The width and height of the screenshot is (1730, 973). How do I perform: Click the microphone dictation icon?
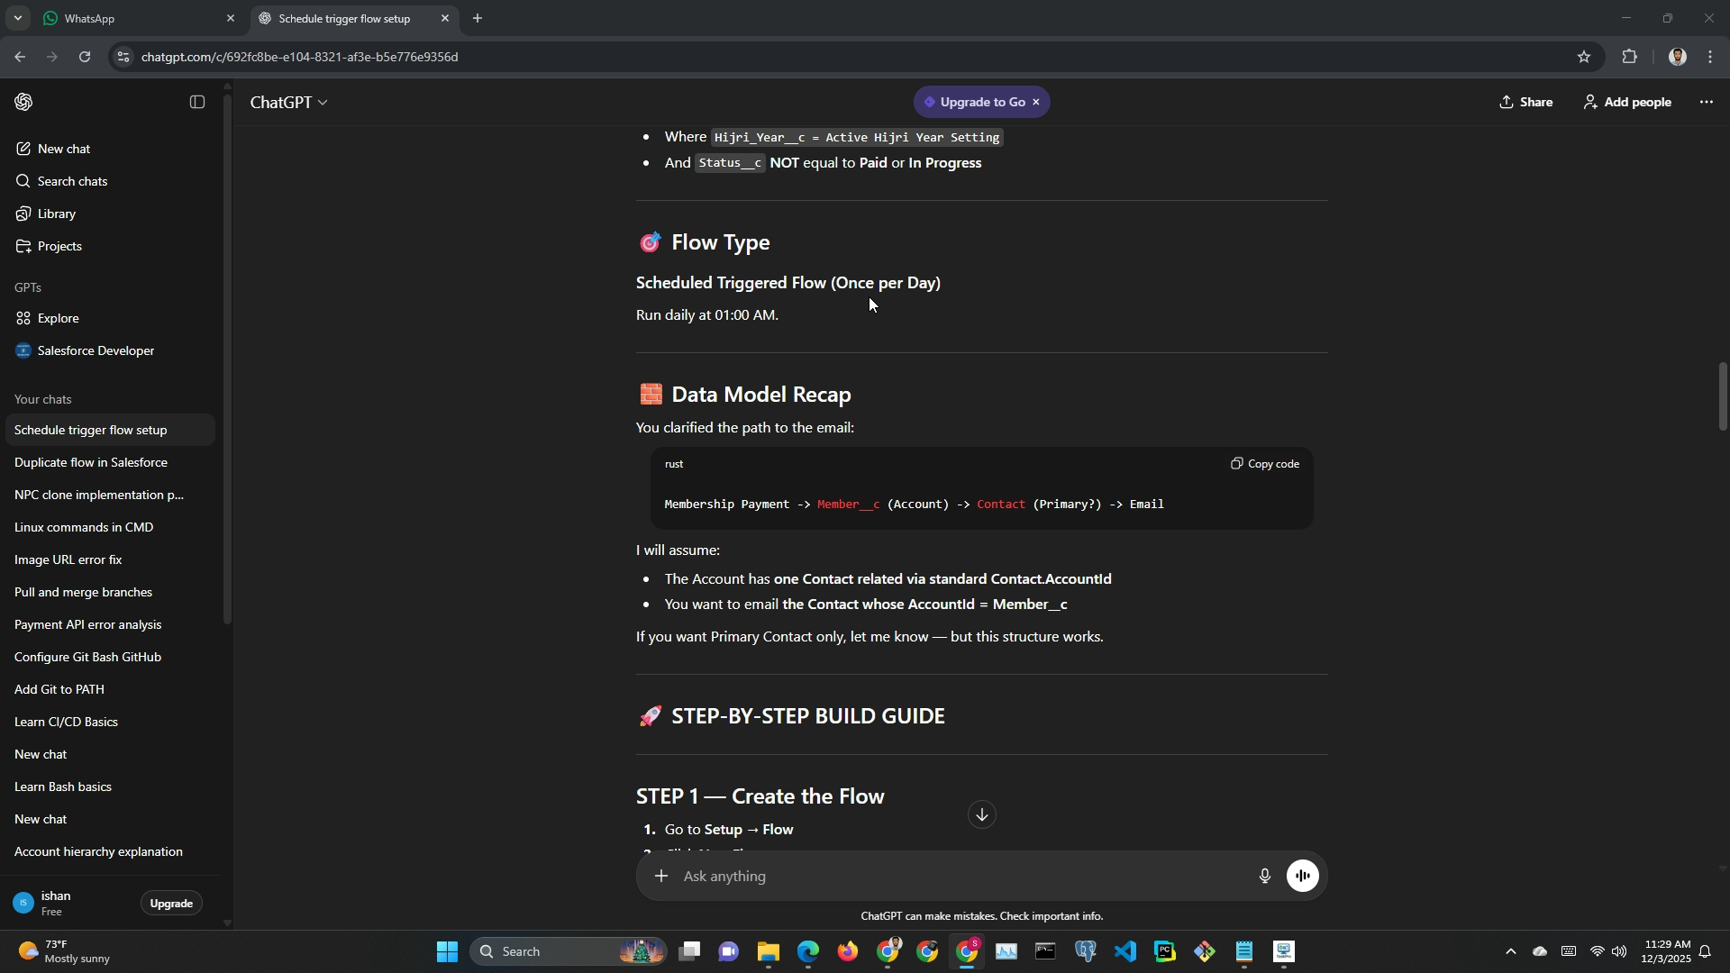tap(1264, 876)
